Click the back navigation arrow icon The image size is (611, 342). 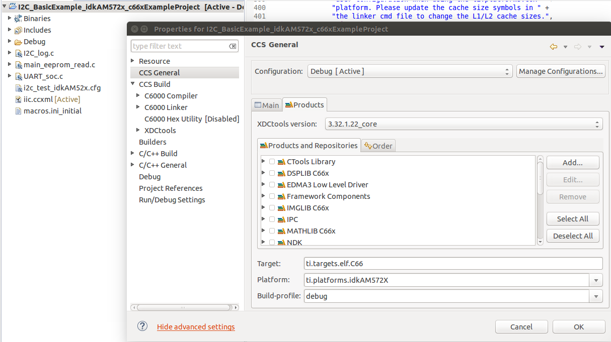click(x=554, y=47)
